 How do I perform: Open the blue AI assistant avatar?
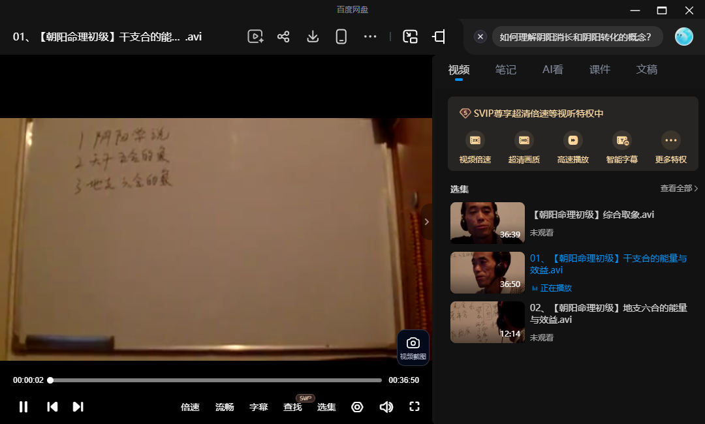683,37
